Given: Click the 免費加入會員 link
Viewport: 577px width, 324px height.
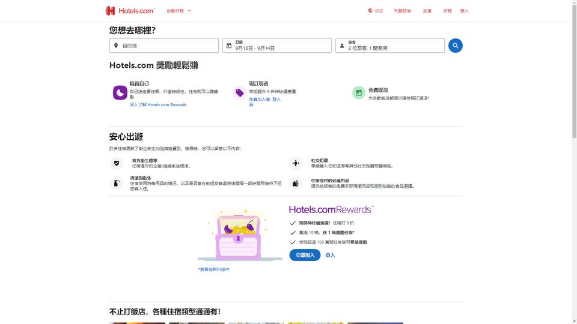Looking at the screenshot, I should click(x=260, y=102).
